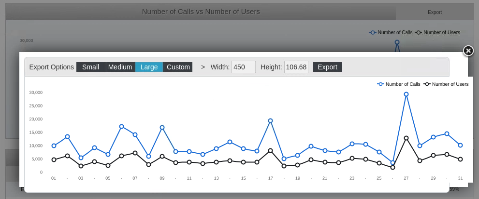Select Number of Users point on day 31
This screenshot has height=199, width=479.
pos(460,159)
